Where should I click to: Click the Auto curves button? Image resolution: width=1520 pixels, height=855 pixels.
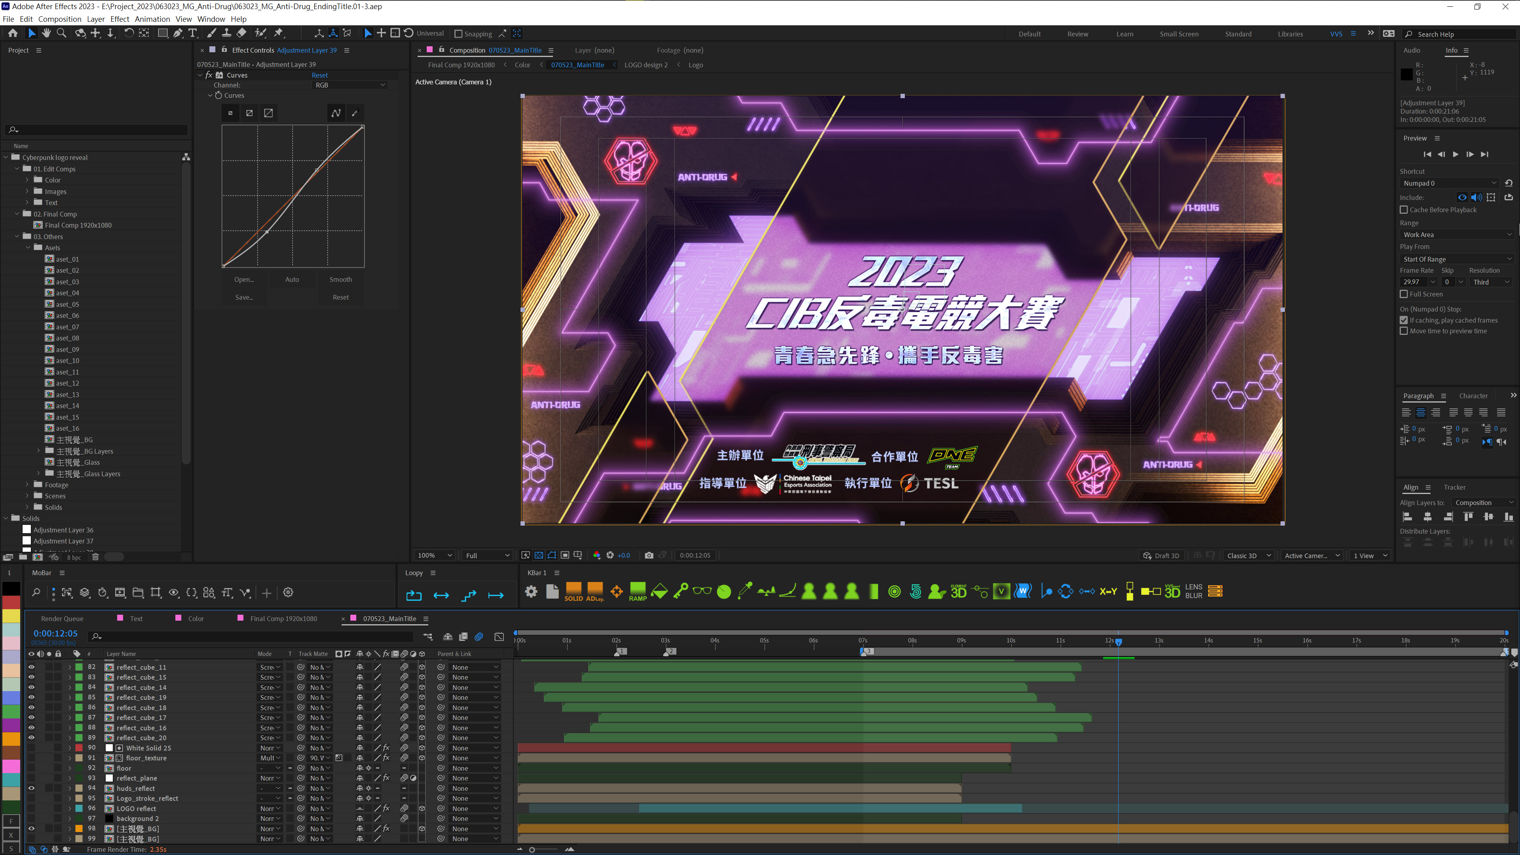click(x=292, y=280)
